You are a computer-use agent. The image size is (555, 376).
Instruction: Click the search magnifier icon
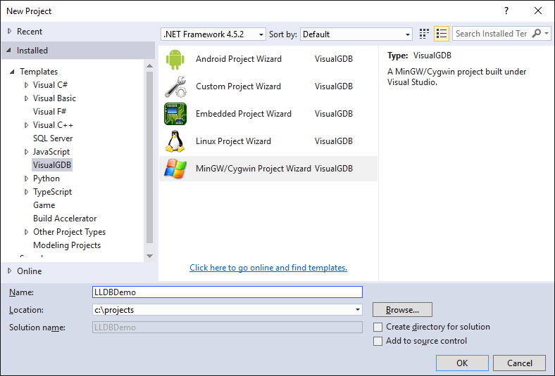pos(537,34)
